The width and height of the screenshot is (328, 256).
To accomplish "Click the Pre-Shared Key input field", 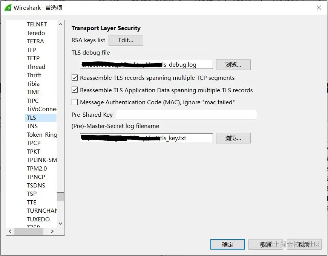I will [x=186, y=115].
